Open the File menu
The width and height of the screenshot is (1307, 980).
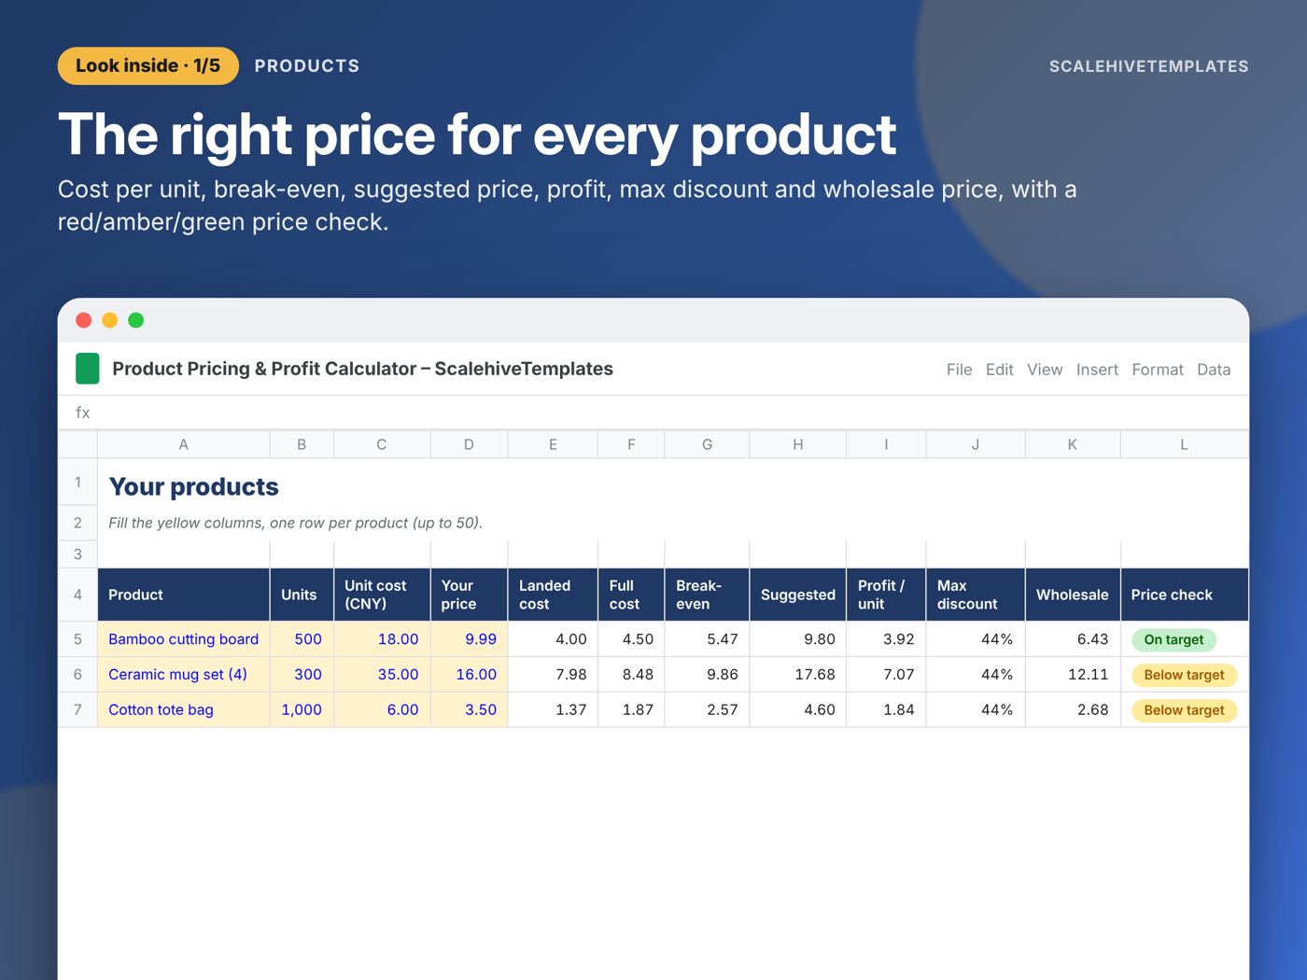pyautogui.click(x=959, y=370)
